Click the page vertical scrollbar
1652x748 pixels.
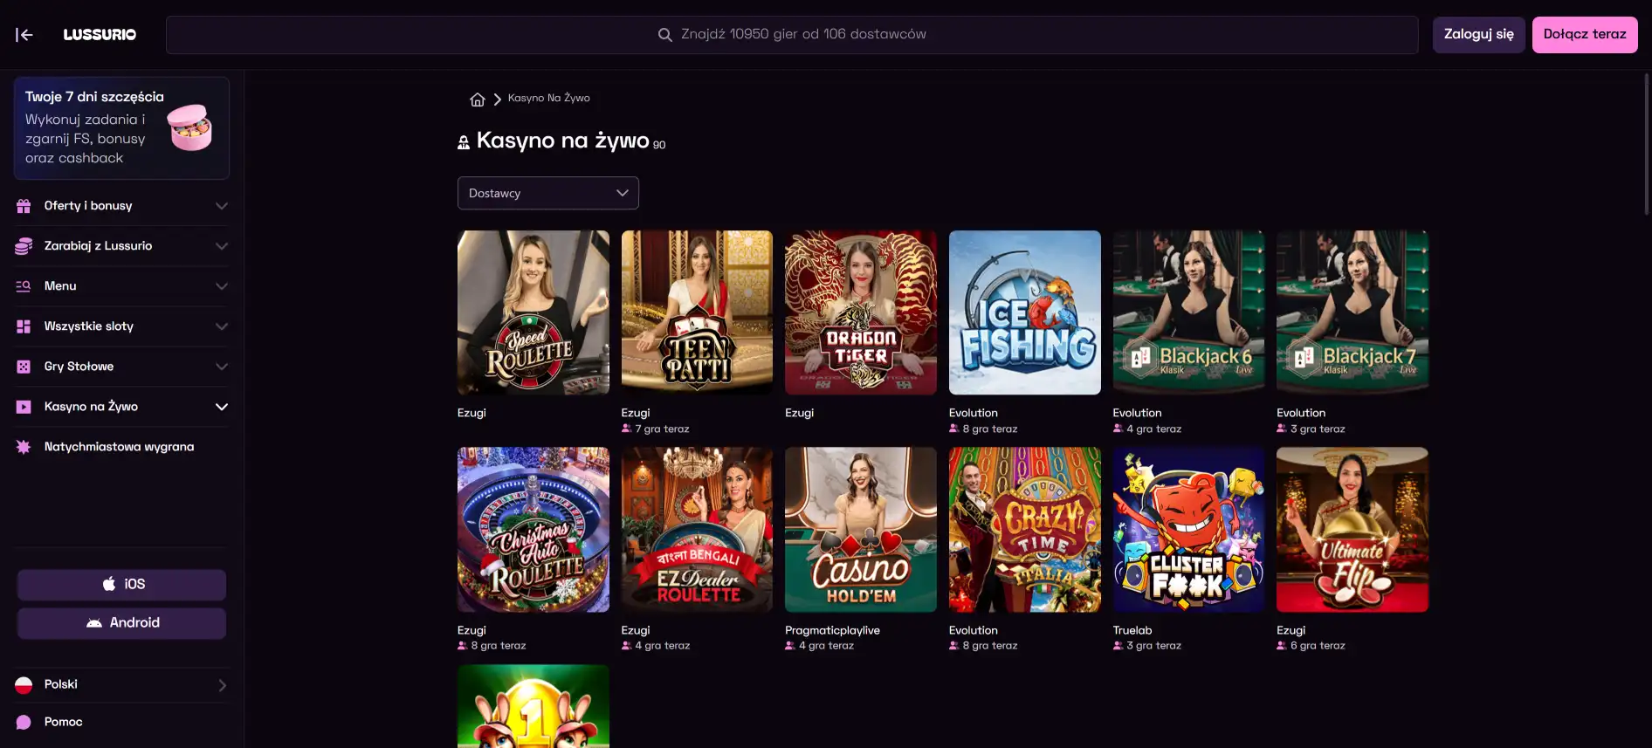point(1647,144)
